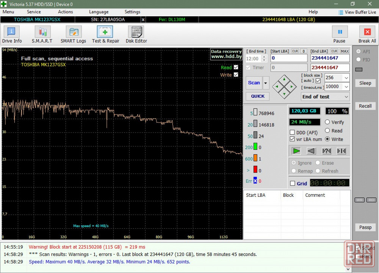Viewport: 379px width, 273px height.
Task: Click the QUICK scan button
Action: tap(258, 96)
